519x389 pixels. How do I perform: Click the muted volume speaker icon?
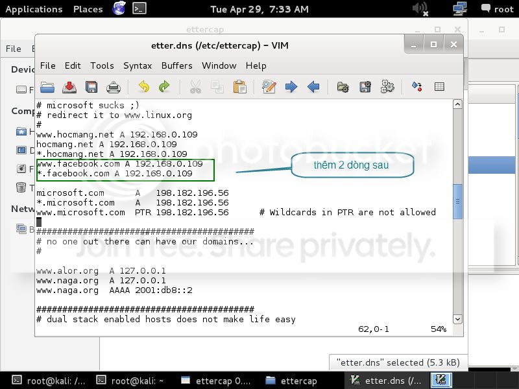420,8
